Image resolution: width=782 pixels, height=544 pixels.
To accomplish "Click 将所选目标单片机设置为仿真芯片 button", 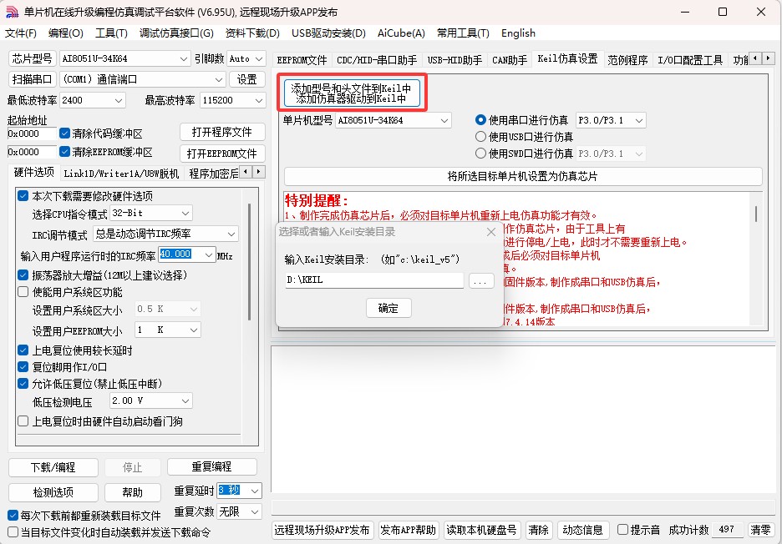I will click(x=523, y=176).
